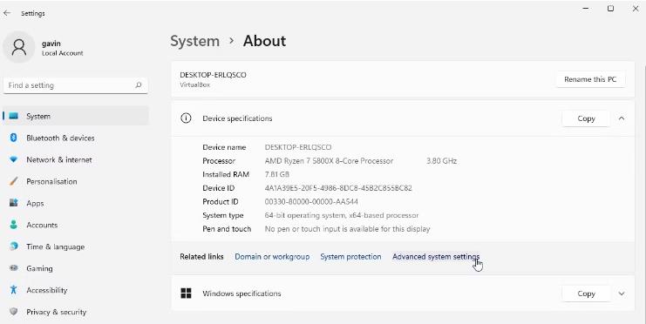The image size is (646, 324).
Task: Click the Bluetooth icon in the sidebar
Action: pyautogui.click(x=14, y=138)
